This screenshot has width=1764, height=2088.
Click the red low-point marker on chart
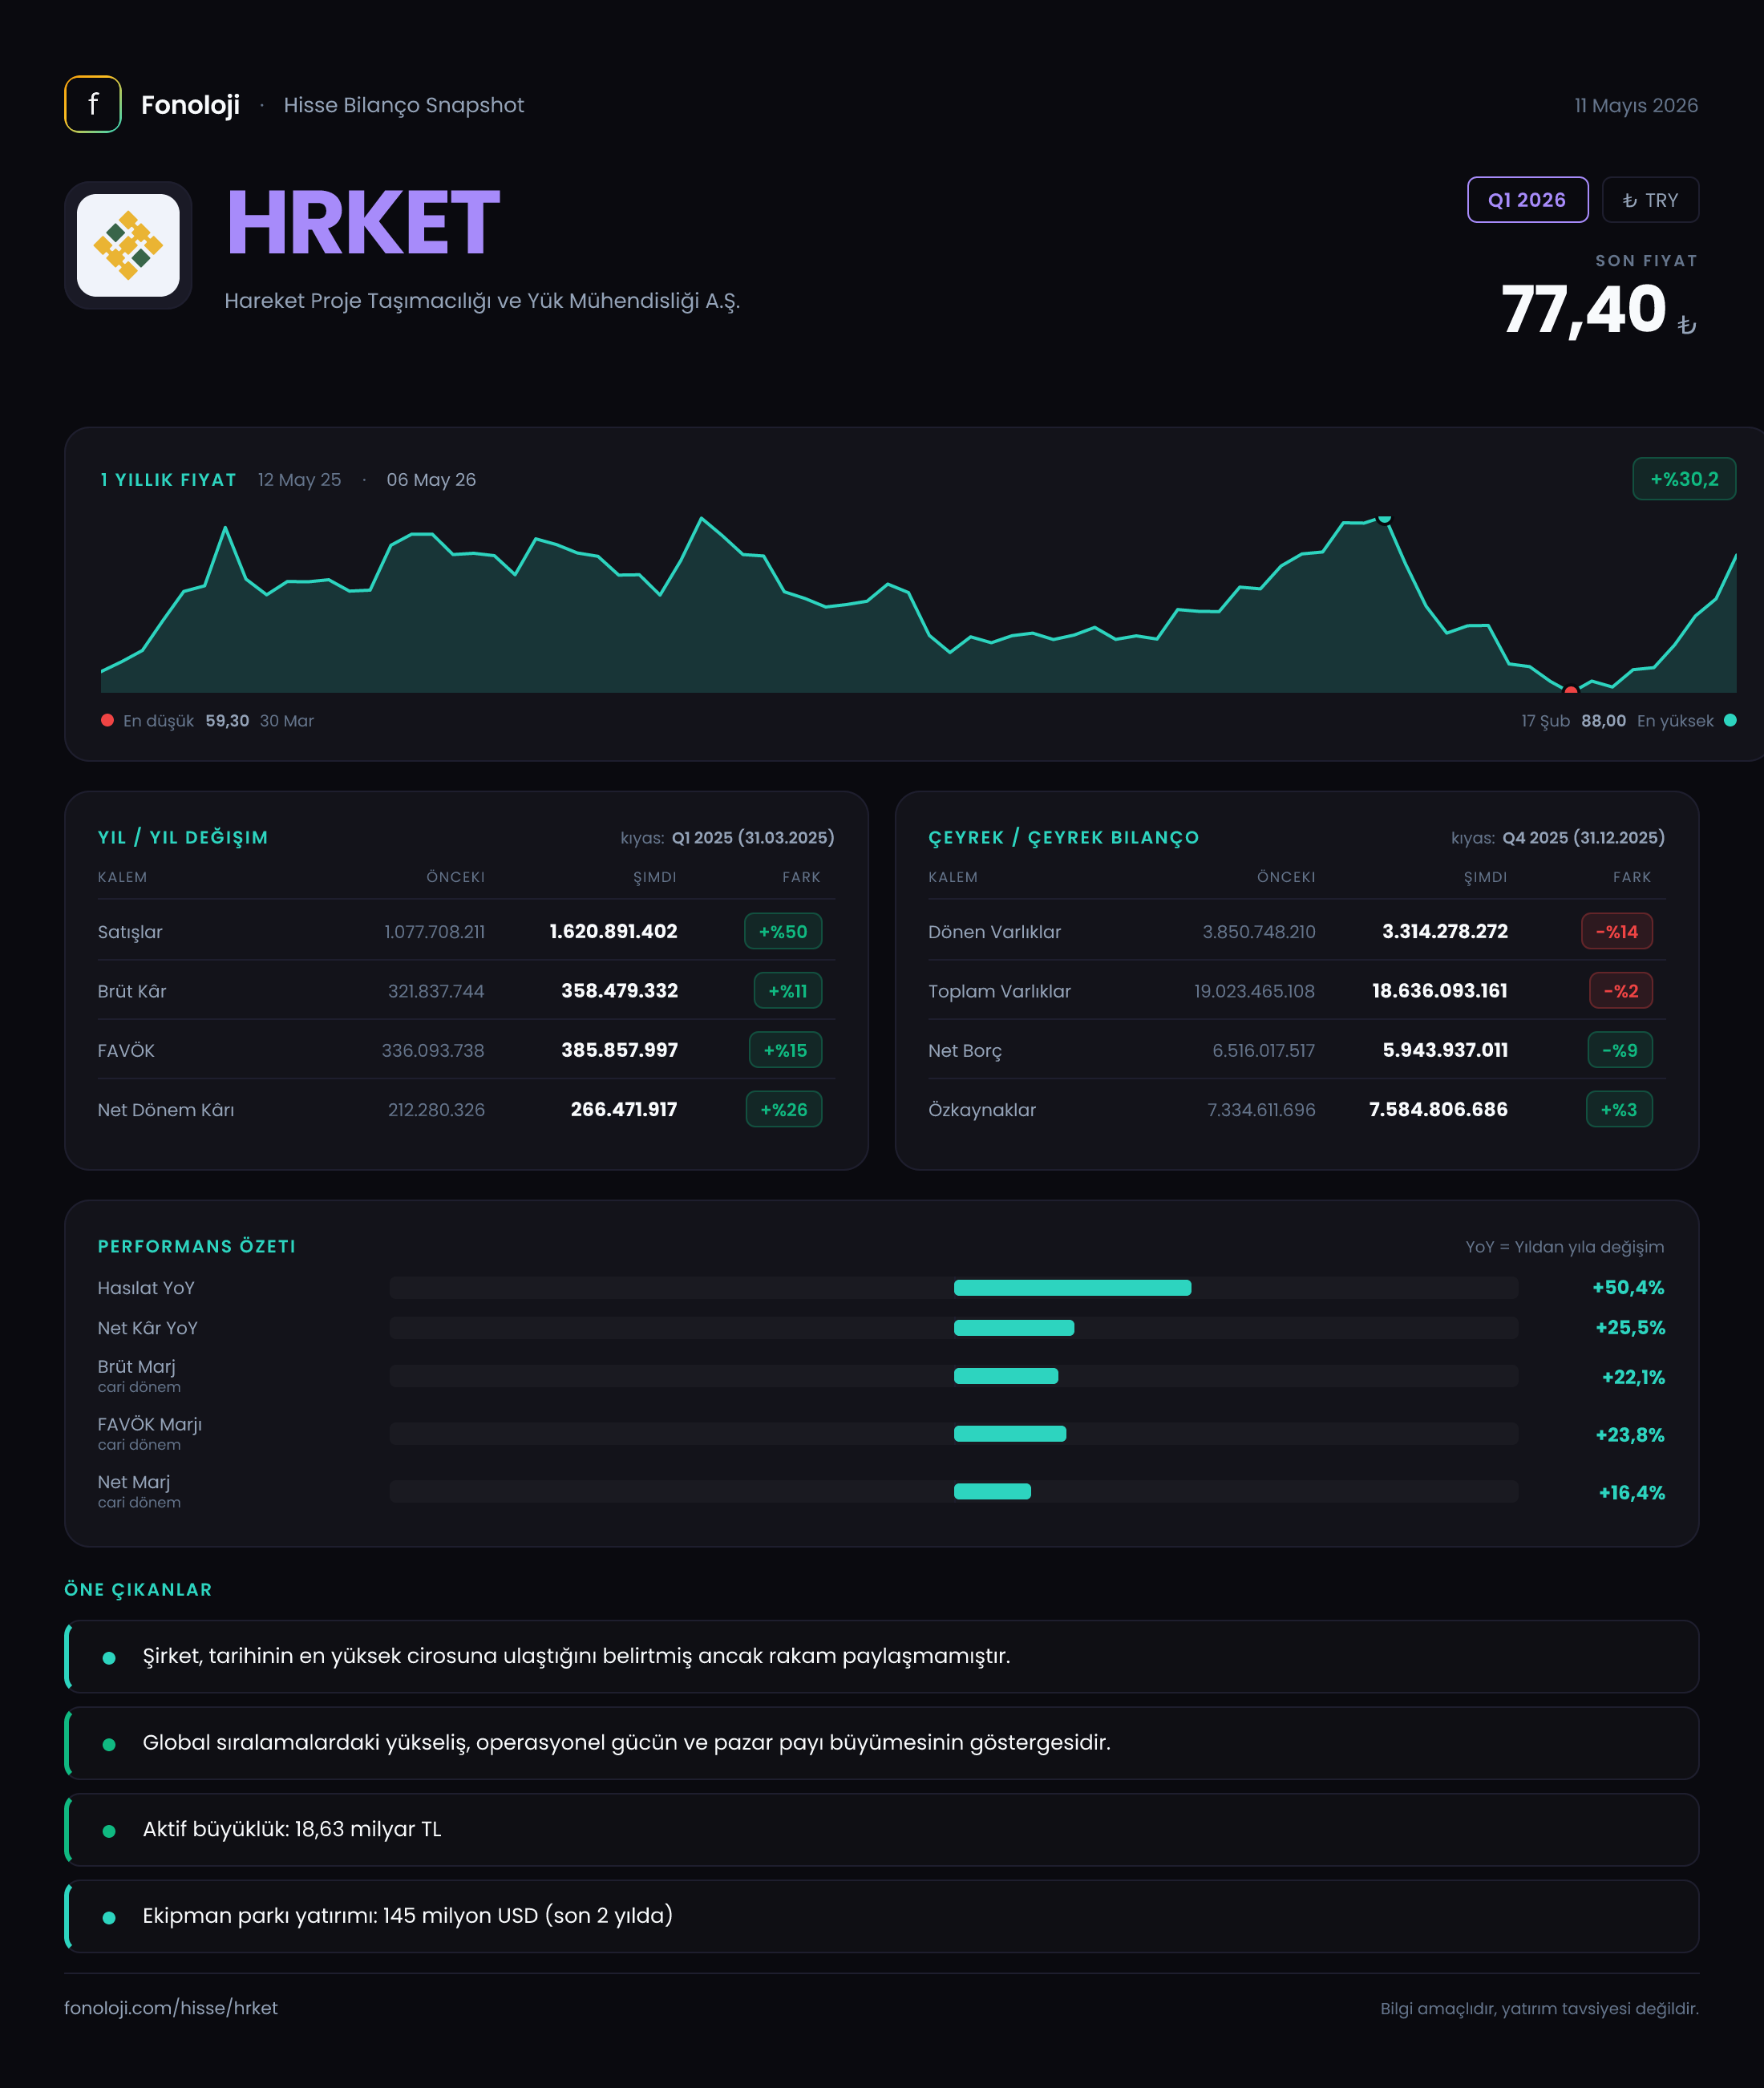point(1571,690)
